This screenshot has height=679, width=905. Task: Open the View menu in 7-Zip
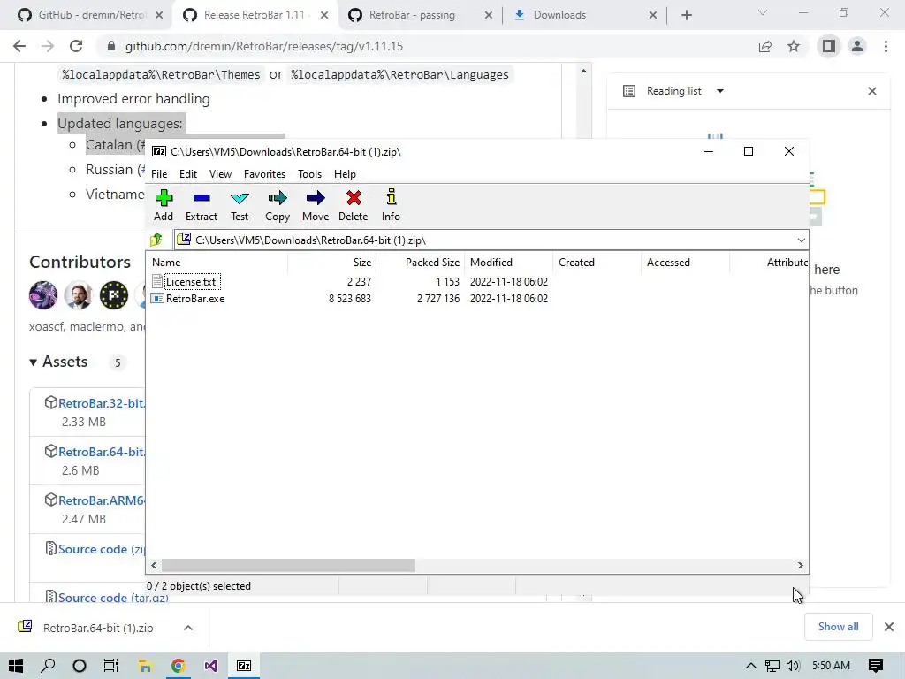pos(220,174)
